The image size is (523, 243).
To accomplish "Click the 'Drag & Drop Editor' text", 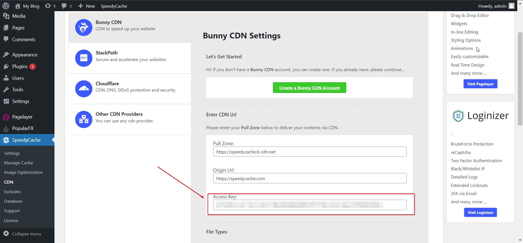I will (470, 15).
